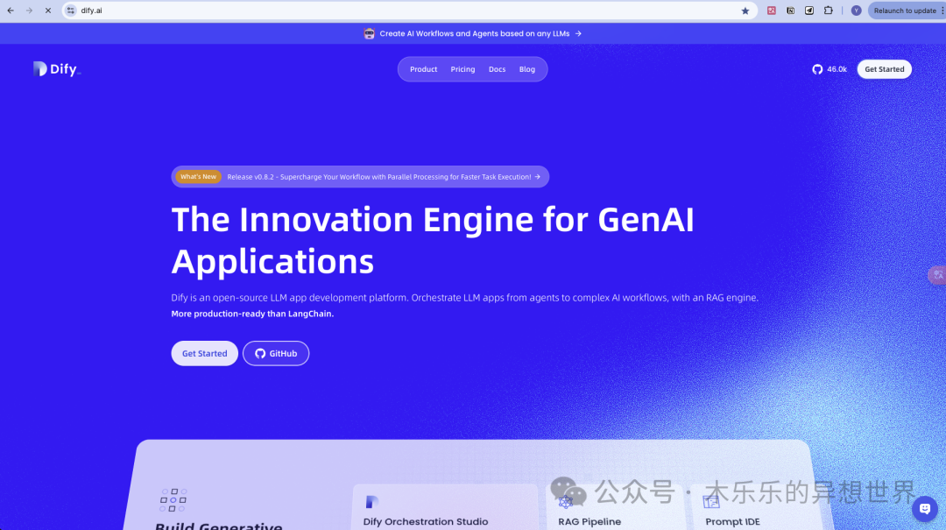Click the browser forward arrow
This screenshot has width=946, height=530.
tap(29, 11)
